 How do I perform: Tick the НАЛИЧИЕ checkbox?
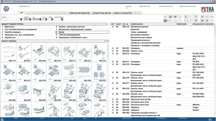[x=127, y=8]
